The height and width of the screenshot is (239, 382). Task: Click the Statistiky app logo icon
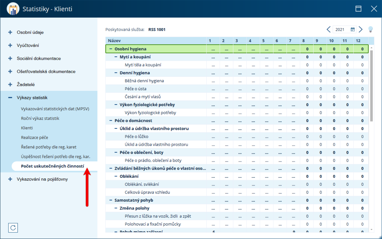click(13, 9)
